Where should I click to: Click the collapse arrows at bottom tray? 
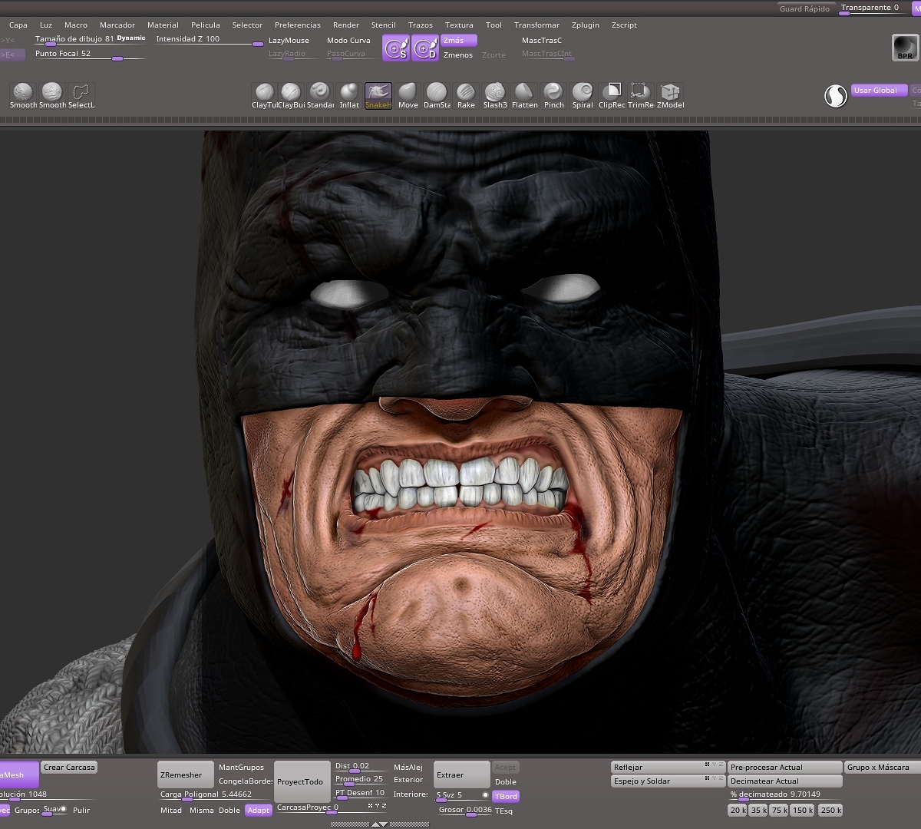click(379, 824)
